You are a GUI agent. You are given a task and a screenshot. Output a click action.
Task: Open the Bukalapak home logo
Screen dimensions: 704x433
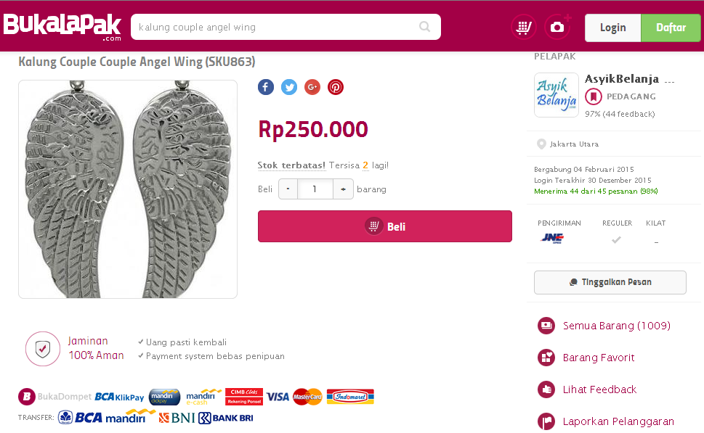click(x=62, y=27)
